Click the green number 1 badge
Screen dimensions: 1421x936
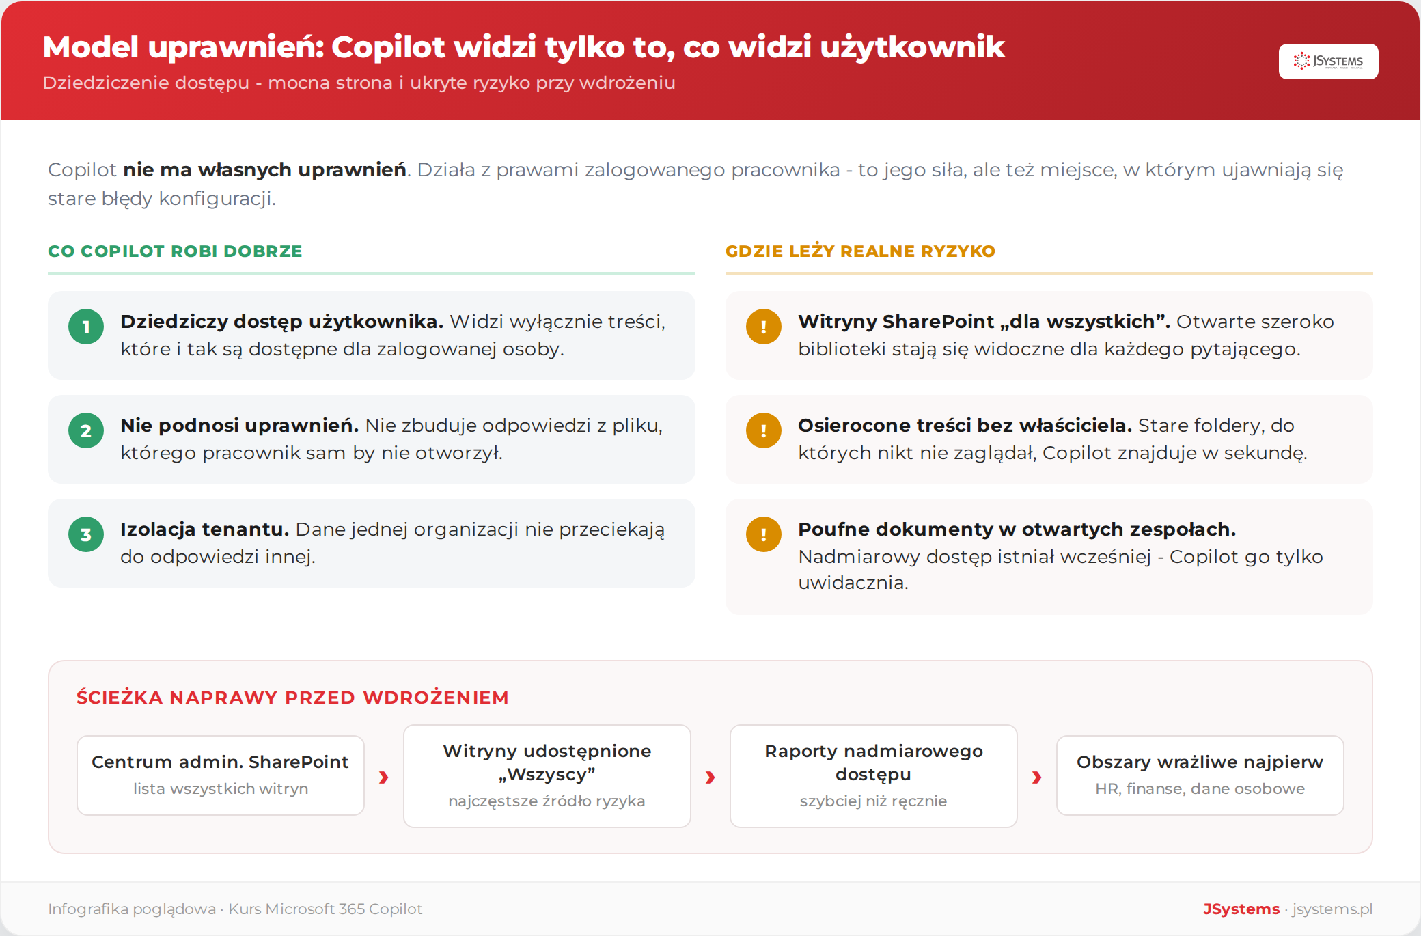(x=86, y=327)
